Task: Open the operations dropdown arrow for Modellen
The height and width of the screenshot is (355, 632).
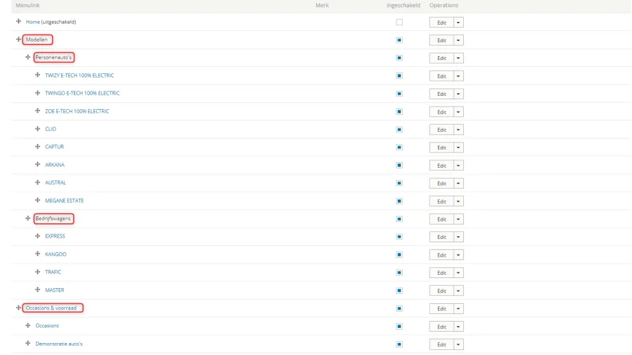Action: pyautogui.click(x=458, y=40)
